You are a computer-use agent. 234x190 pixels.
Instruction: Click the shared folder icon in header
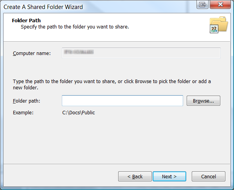click(x=219, y=25)
